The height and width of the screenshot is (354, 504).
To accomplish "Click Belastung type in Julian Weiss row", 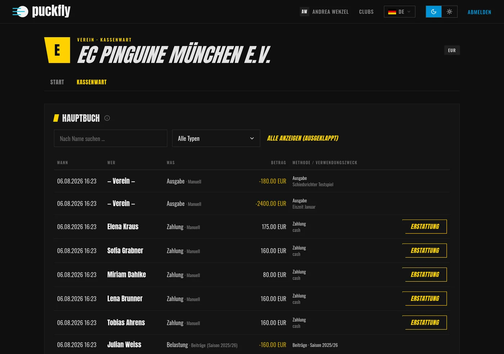I will point(177,345).
